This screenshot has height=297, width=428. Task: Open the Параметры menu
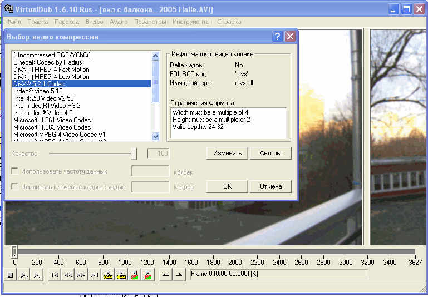(x=150, y=22)
